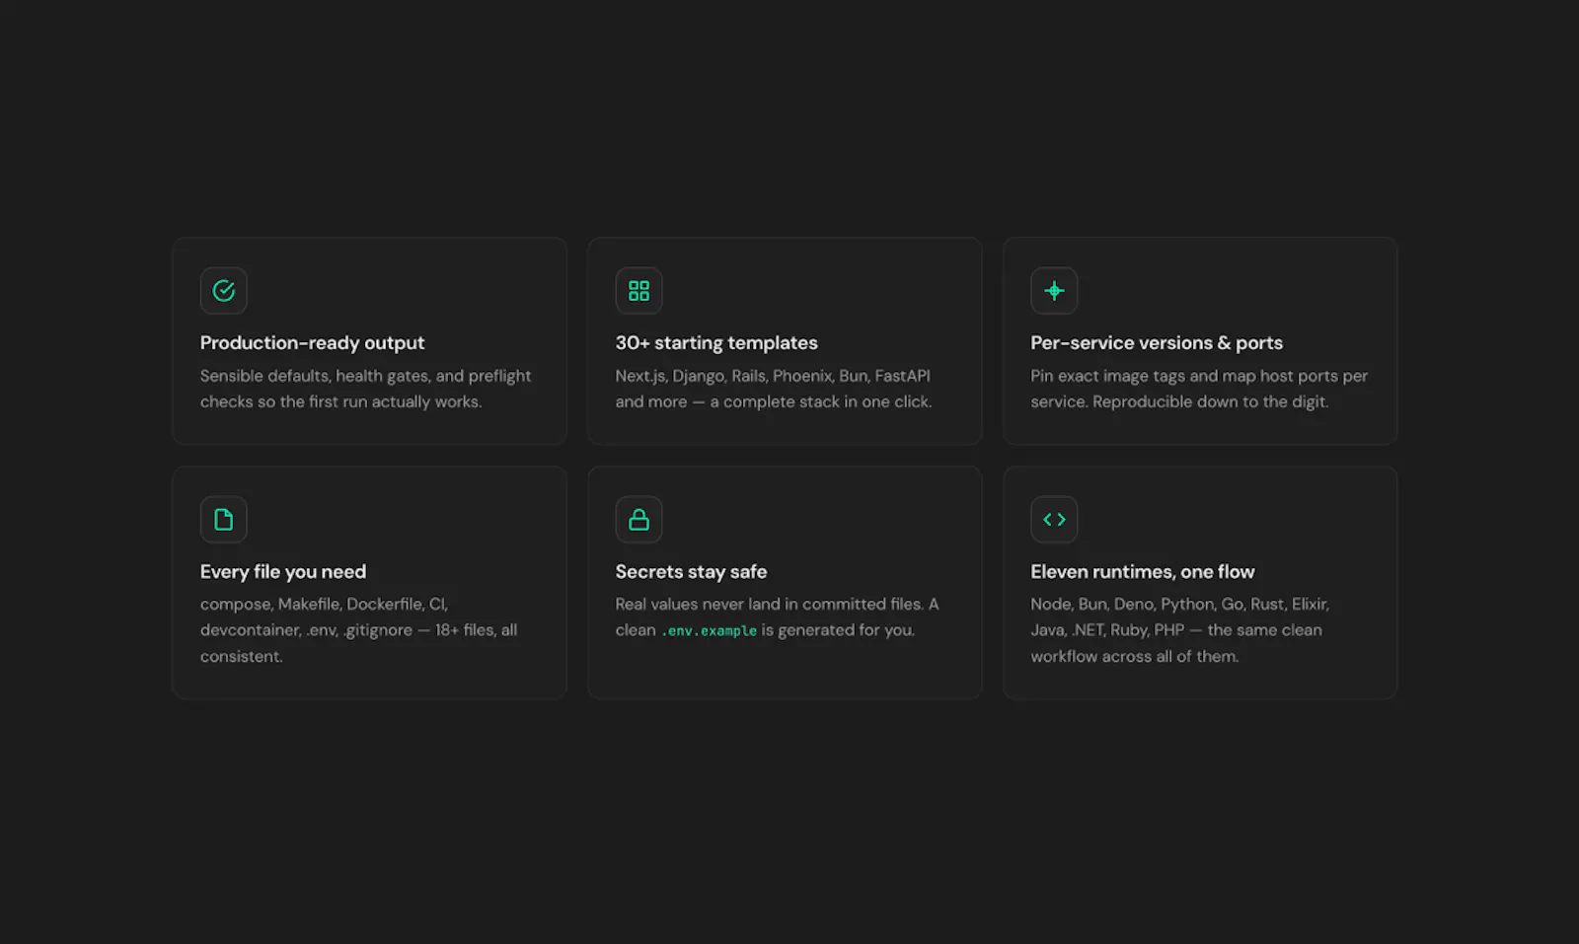Select the '30+ starting templates' heading
Viewport: 1579px width, 944px height.
[716, 343]
